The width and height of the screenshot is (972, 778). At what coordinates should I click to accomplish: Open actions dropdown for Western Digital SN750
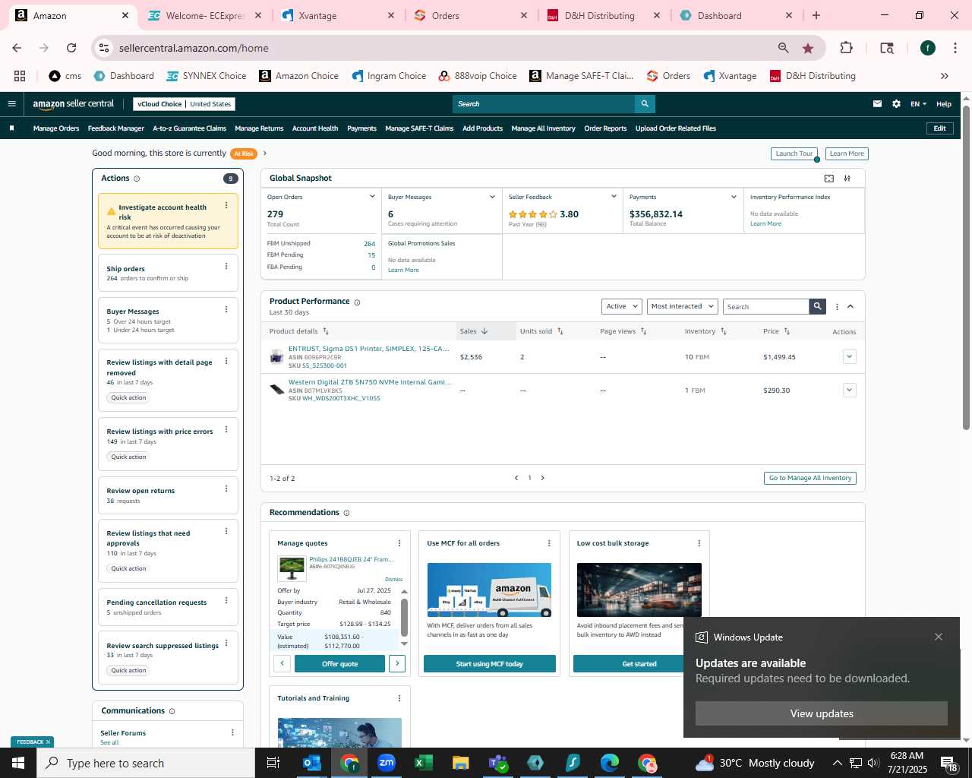point(850,390)
